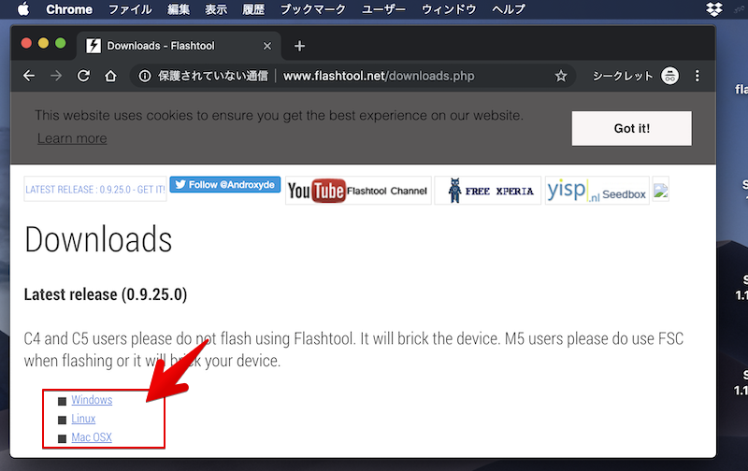Click the Dropbox menu bar icon

(717, 9)
